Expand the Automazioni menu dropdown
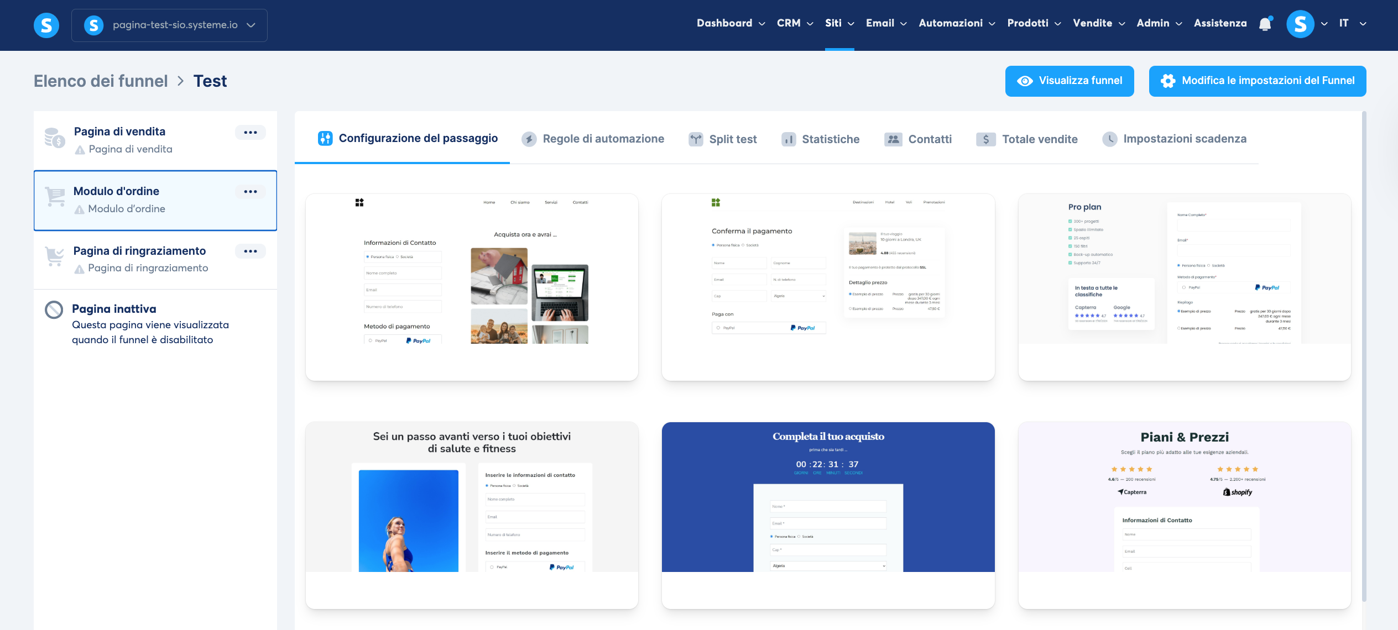1398x630 pixels. [x=957, y=23]
